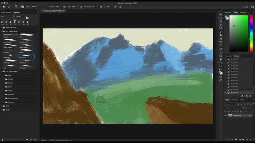Go to the Home screen
The width and height of the screenshot is (255, 143).
tap(4, 7)
